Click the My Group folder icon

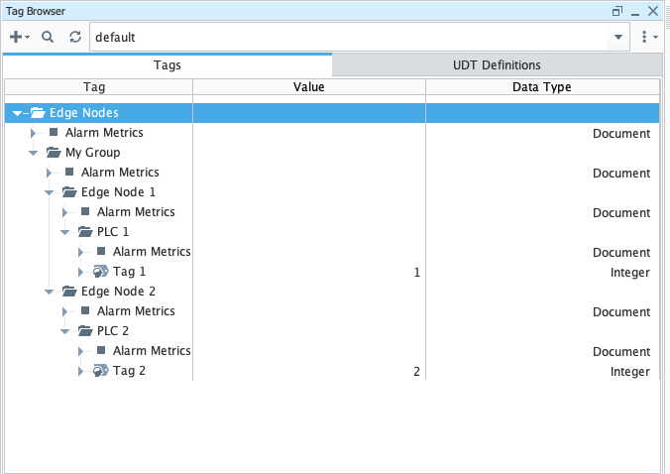[x=53, y=153]
